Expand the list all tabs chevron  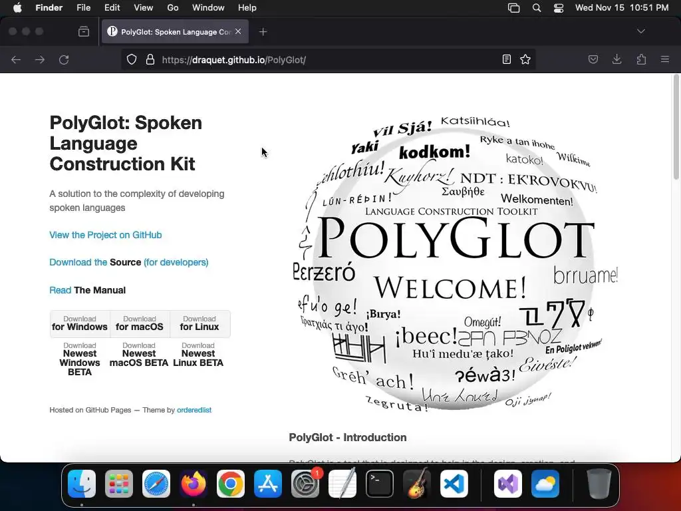coord(641,31)
